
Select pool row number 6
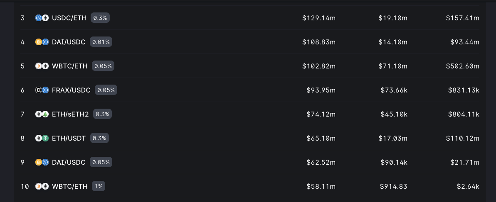(23, 90)
